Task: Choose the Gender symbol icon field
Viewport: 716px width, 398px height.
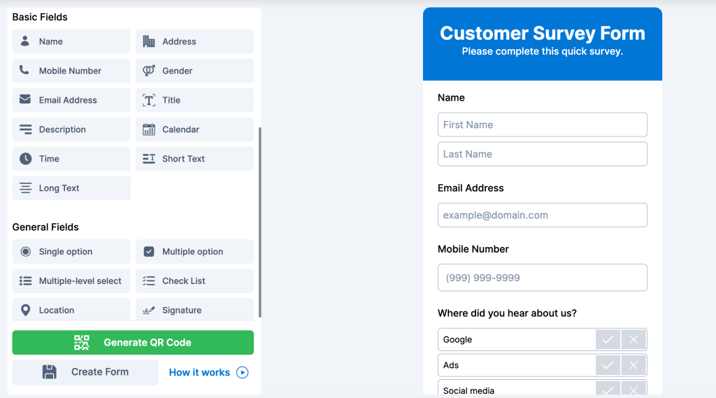Action: coord(194,71)
